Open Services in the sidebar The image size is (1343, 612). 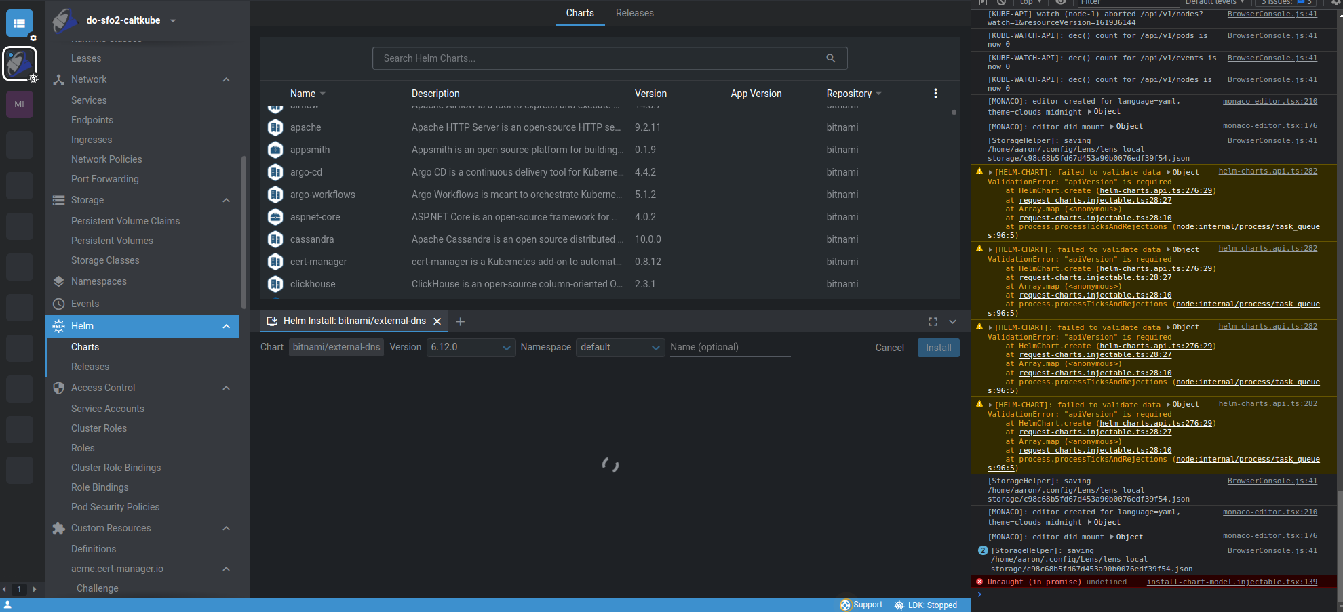pyautogui.click(x=89, y=100)
